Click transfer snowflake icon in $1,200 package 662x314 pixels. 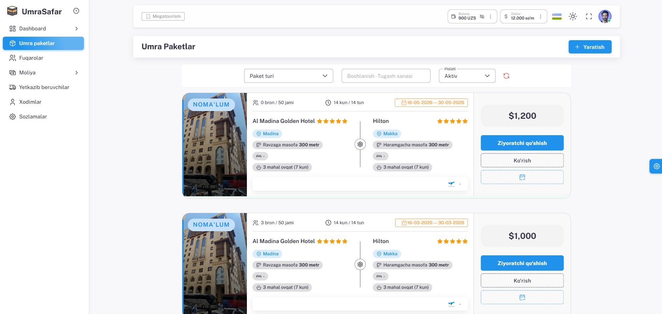(x=360, y=144)
